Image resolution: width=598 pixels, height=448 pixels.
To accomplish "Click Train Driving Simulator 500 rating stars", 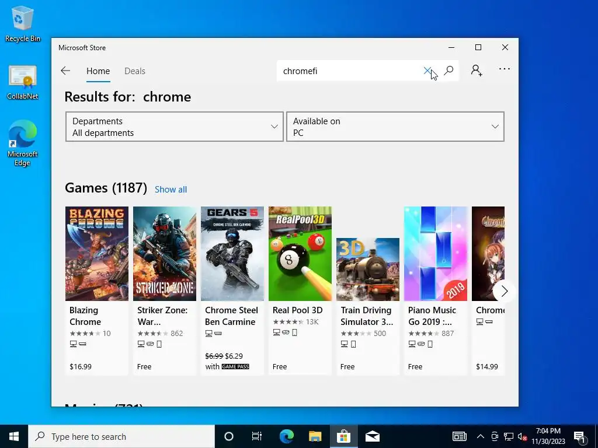I will pyautogui.click(x=356, y=333).
